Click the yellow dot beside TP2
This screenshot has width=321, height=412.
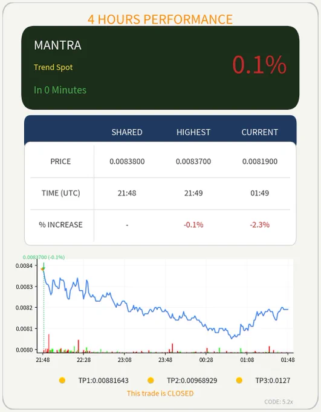[151, 380]
